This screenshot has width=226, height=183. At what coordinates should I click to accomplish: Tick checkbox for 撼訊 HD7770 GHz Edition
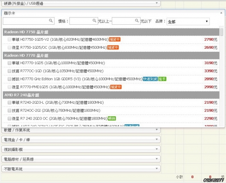tap(10, 79)
